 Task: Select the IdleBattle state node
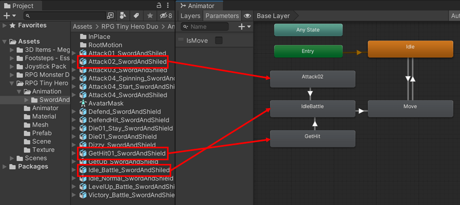tap(313, 109)
